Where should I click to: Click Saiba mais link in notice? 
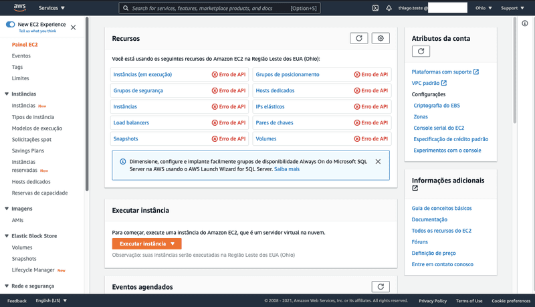pos(287,169)
